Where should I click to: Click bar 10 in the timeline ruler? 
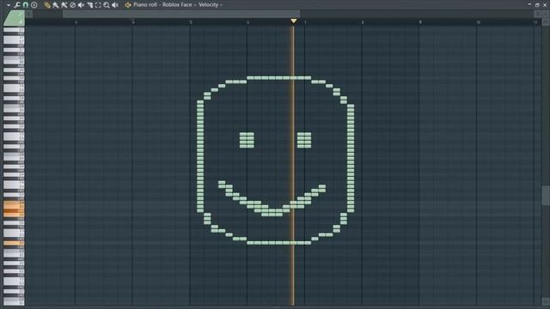tap(478, 22)
